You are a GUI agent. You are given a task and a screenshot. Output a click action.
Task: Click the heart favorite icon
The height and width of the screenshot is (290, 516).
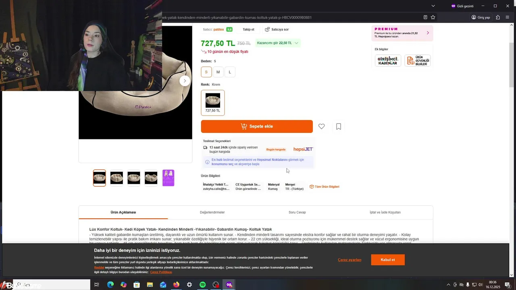point(321,126)
